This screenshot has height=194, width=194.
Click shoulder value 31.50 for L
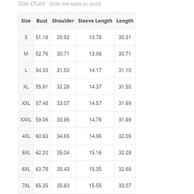coord(63,70)
